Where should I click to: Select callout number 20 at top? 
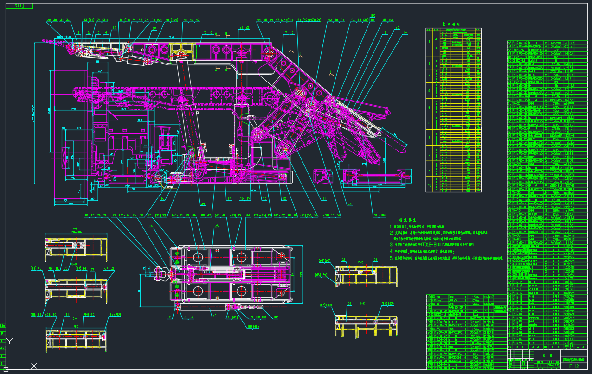[x=154, y=28]
